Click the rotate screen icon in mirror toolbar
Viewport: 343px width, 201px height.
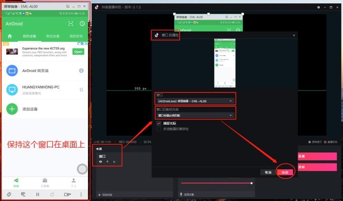click(9, 194)
